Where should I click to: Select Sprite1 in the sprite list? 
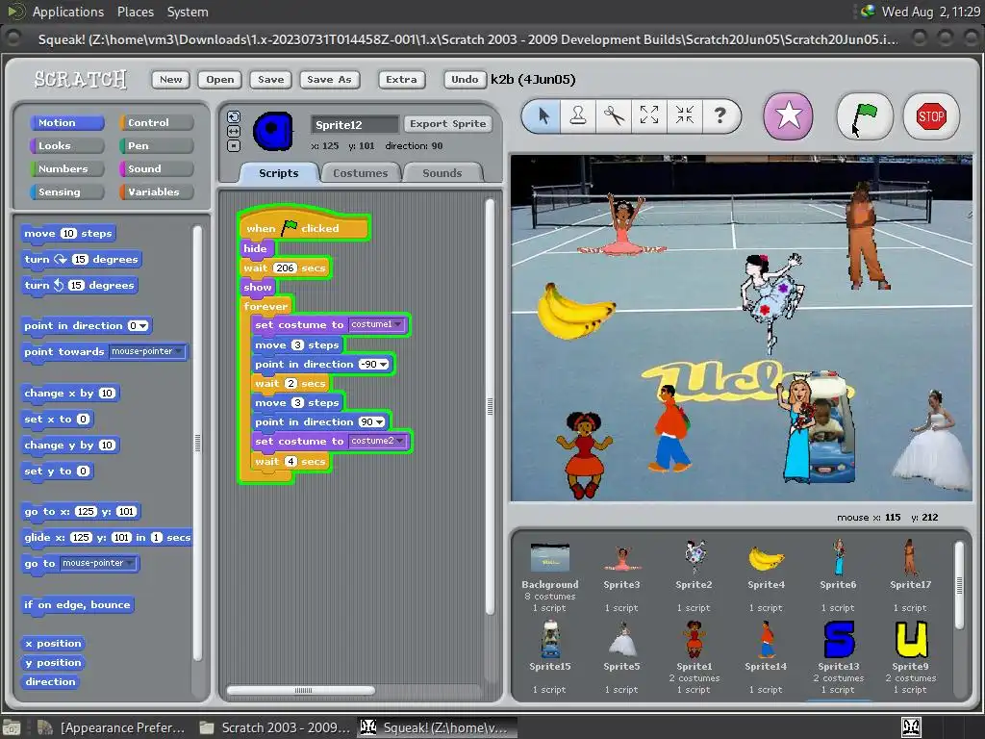pyautogui.click(x=694, y=657)
